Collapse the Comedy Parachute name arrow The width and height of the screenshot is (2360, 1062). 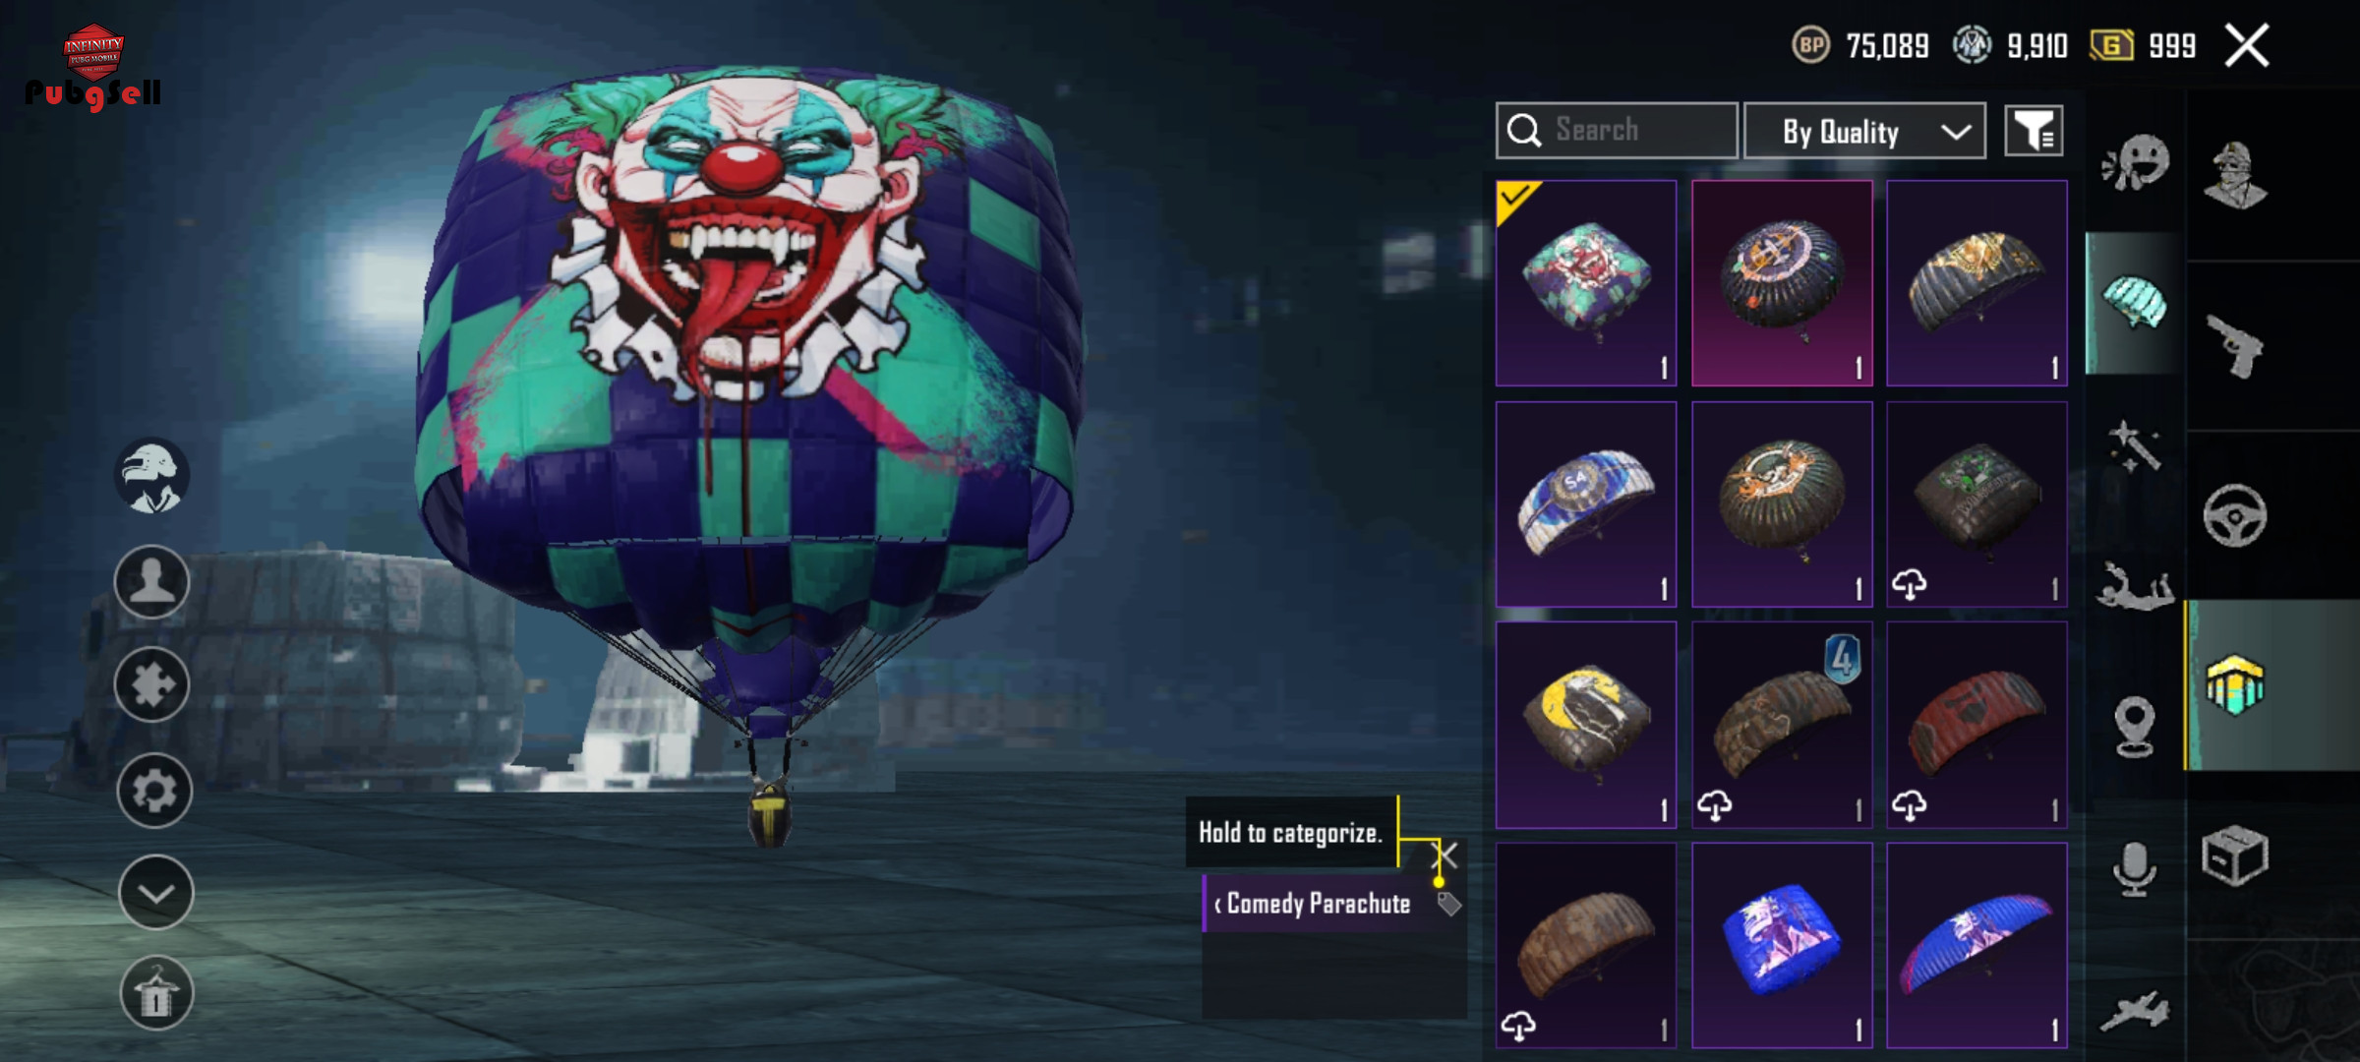(1217, 905)
